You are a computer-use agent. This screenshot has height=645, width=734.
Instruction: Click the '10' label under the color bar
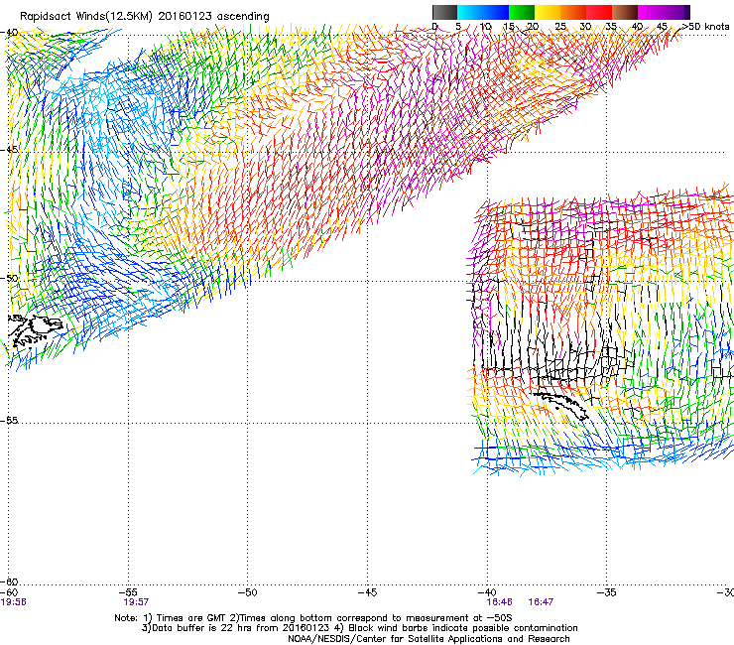click(485, 27)
